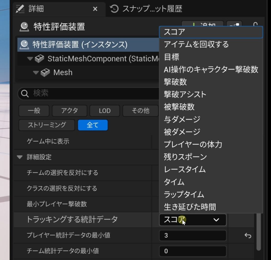This screenshot has height=260, width=271.
Task: Switch to the スナップショット履歴 tab
Action: click(152, 9)
